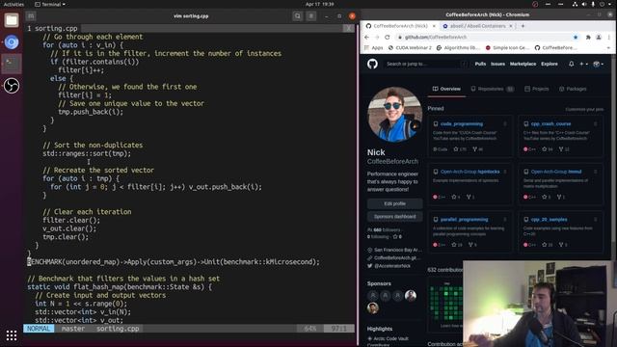
Task: Open the Chromium extensions puzzle icon
Action: click(x=588, y=37)
